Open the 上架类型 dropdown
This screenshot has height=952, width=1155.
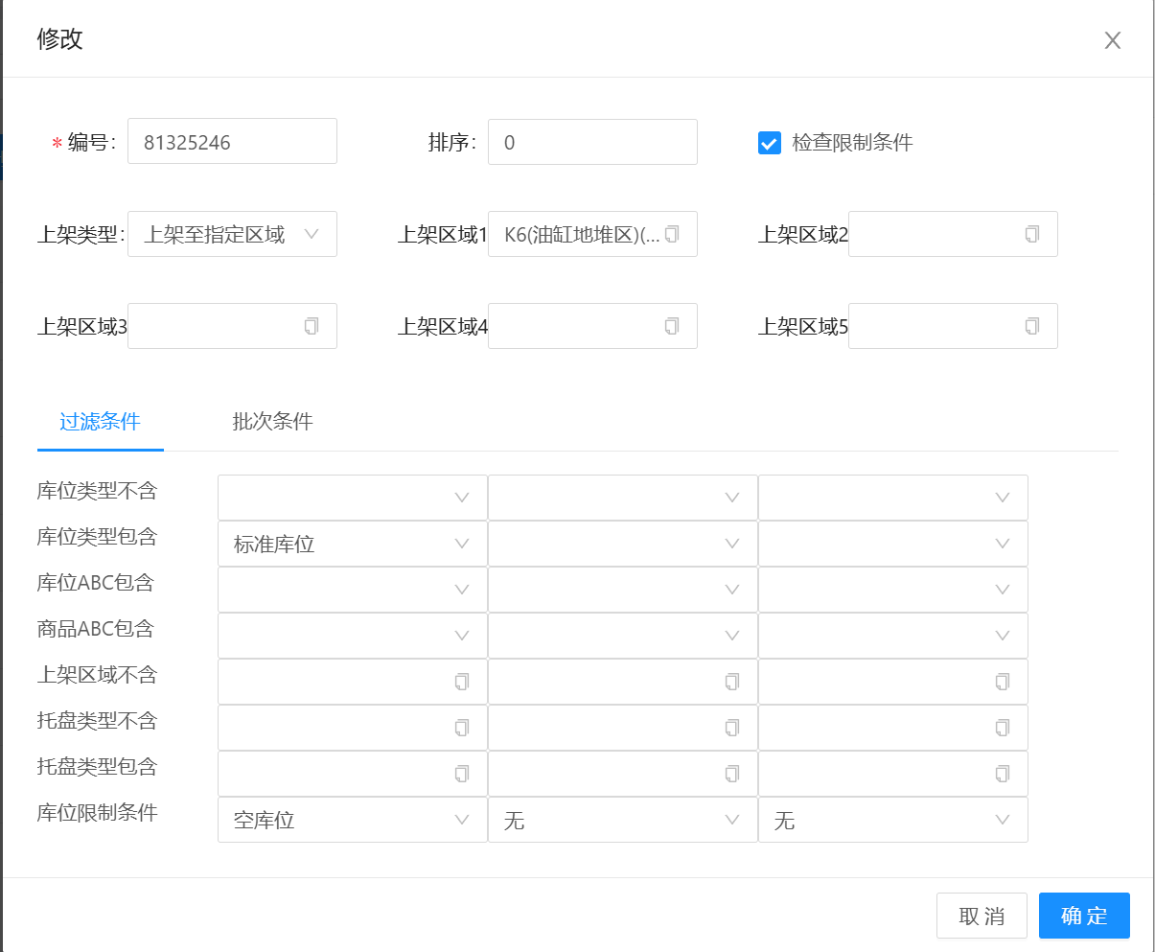point(232,234)
